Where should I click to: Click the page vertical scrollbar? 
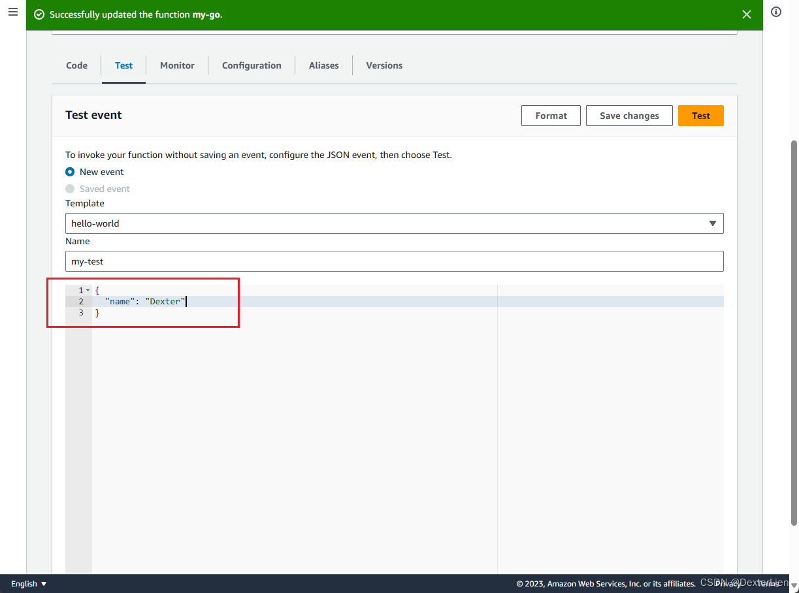tap(794, 332)
